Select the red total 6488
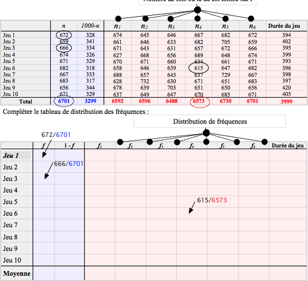The height and width of the screenshot is (281, 308). pyautogui.click(x=172, y=101)
